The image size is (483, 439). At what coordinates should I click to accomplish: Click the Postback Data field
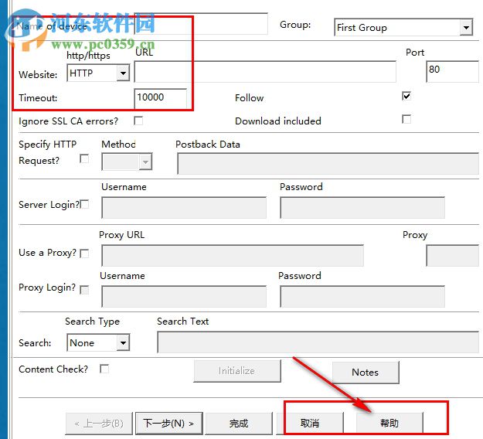[328, 164]
